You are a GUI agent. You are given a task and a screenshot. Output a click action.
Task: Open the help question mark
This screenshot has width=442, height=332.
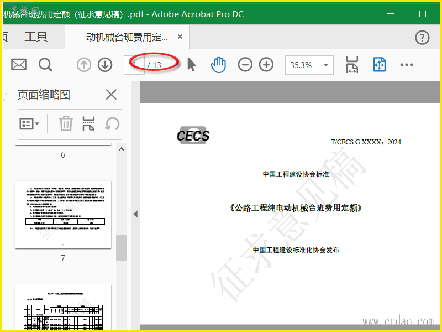click(422, 38)
